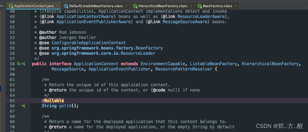The height and width of the screenshot is (132, 308).
Task: Click the HierarchicalBeanFactory.class tab interface icon
Action: [x=135, y=6]
